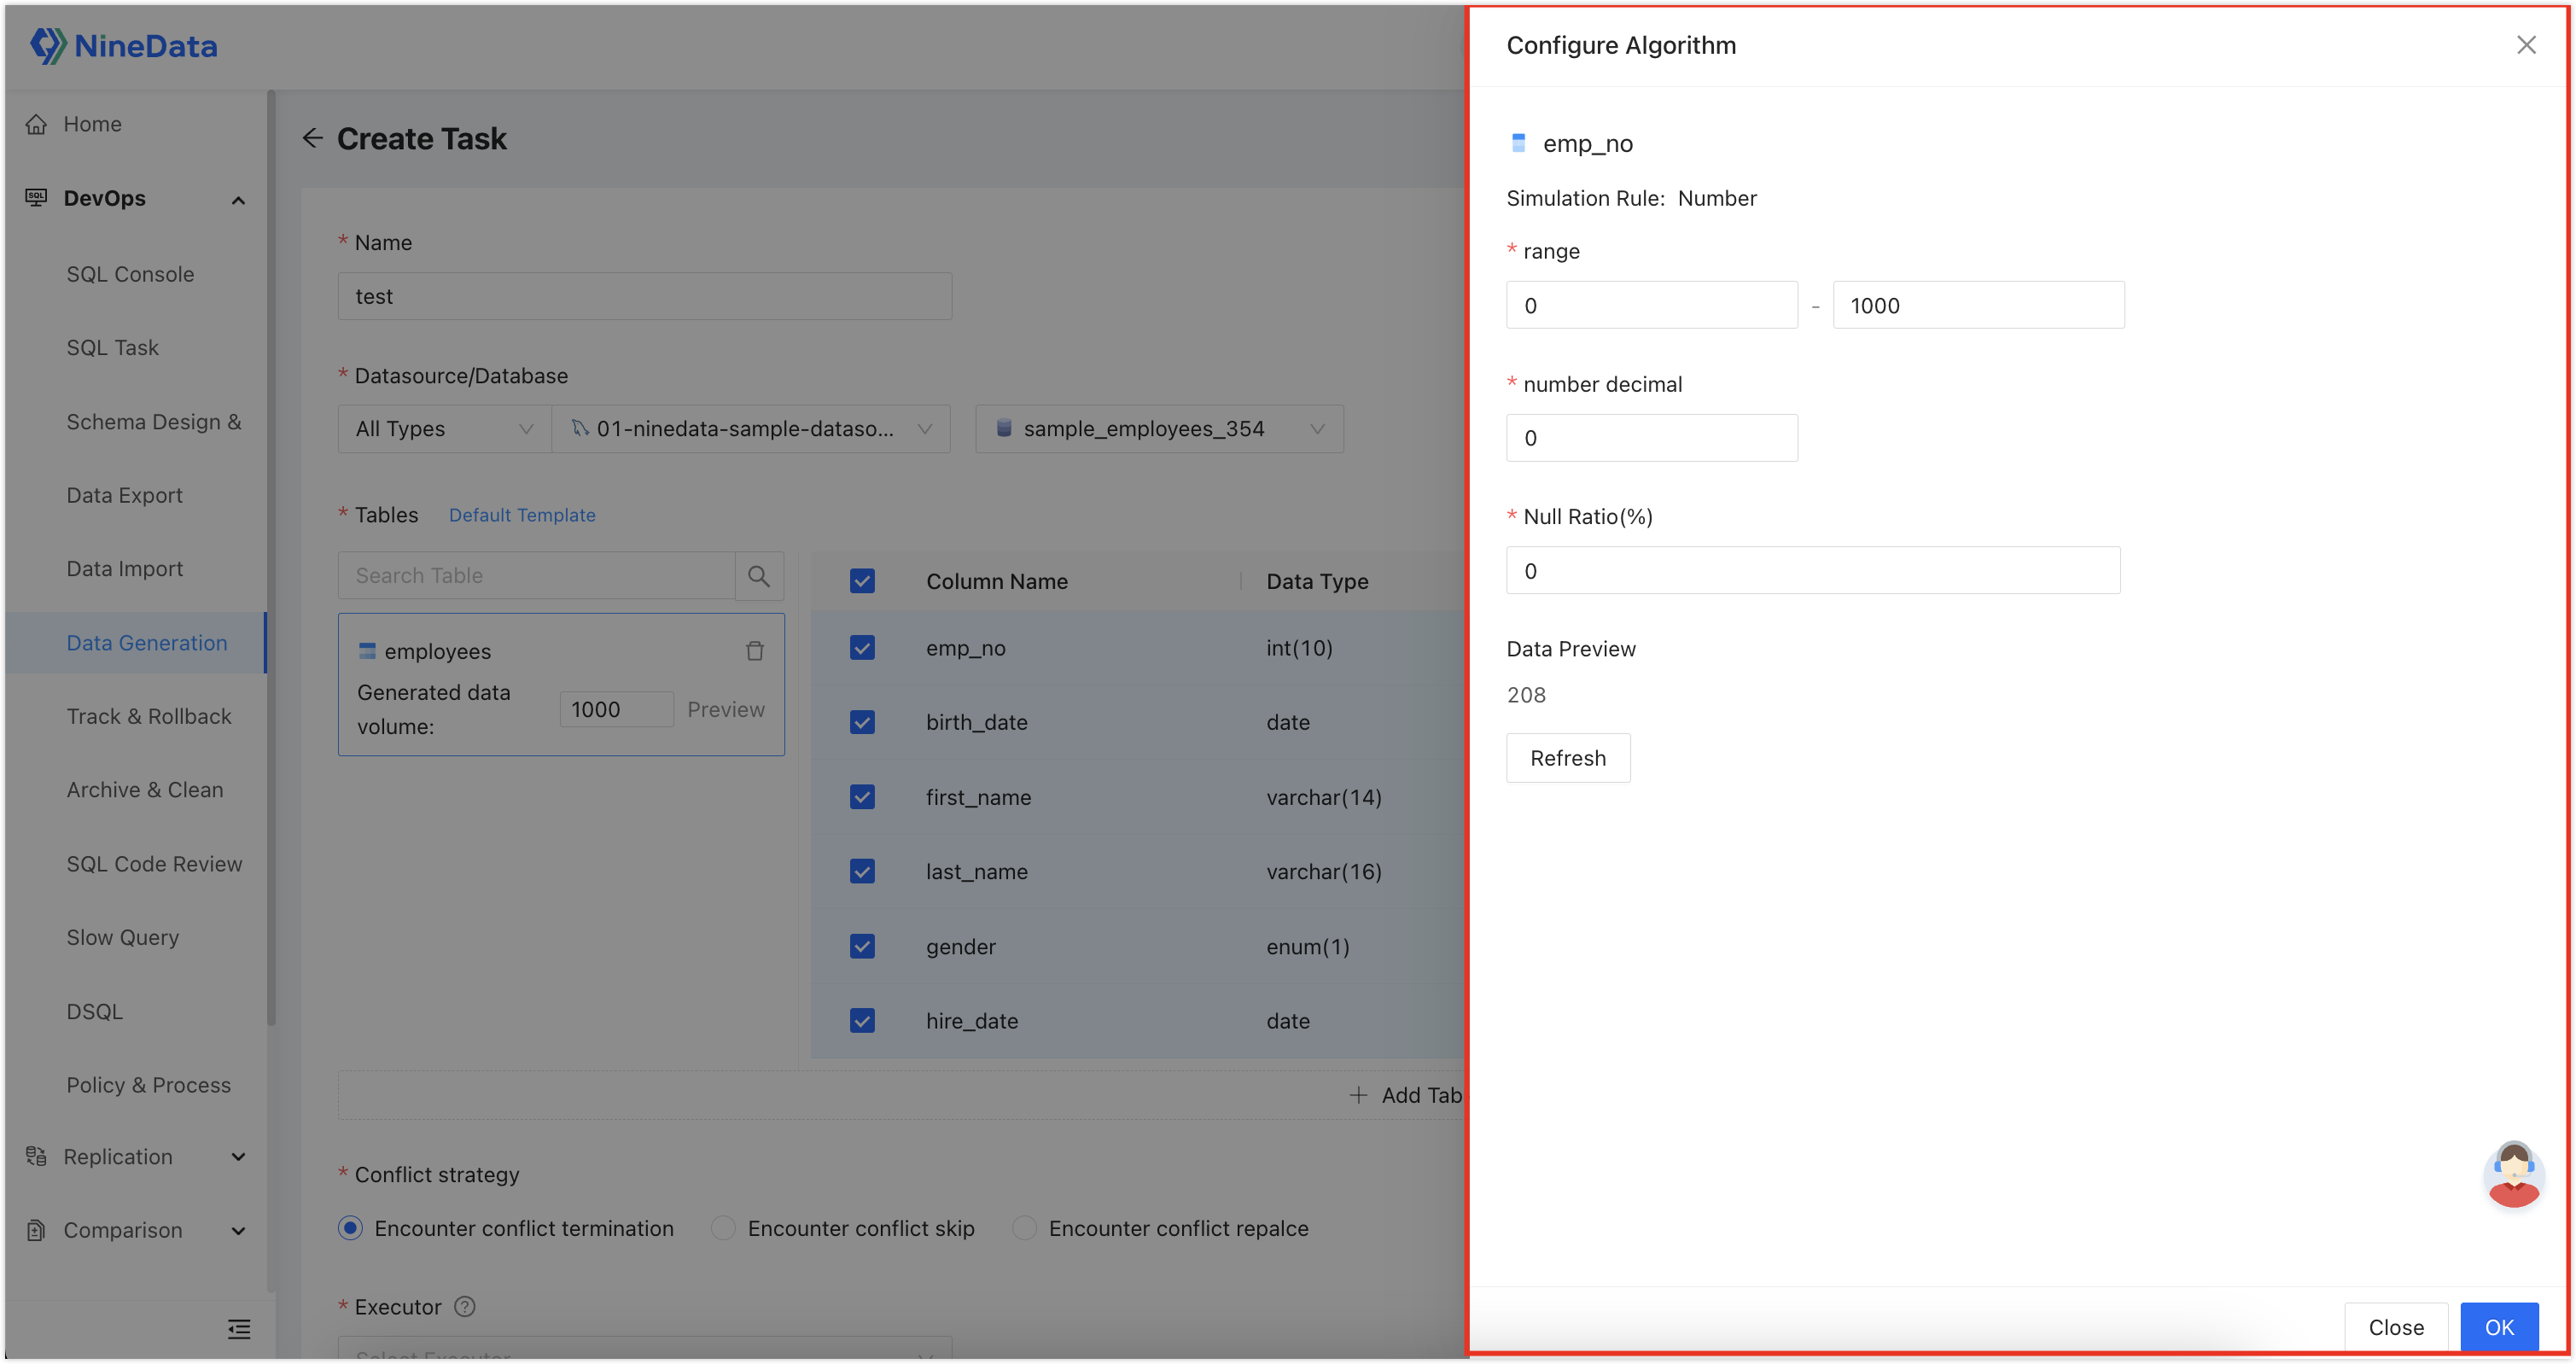Click the DevOps monitor icon
The width and height of the screenshot is (2576, 1364).
[x=36, y=198]
